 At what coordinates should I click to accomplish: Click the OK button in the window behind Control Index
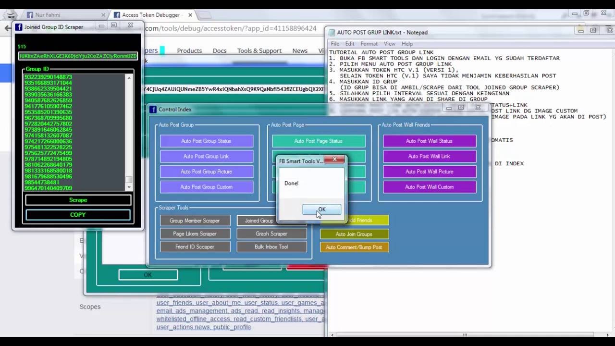point(148,275)
